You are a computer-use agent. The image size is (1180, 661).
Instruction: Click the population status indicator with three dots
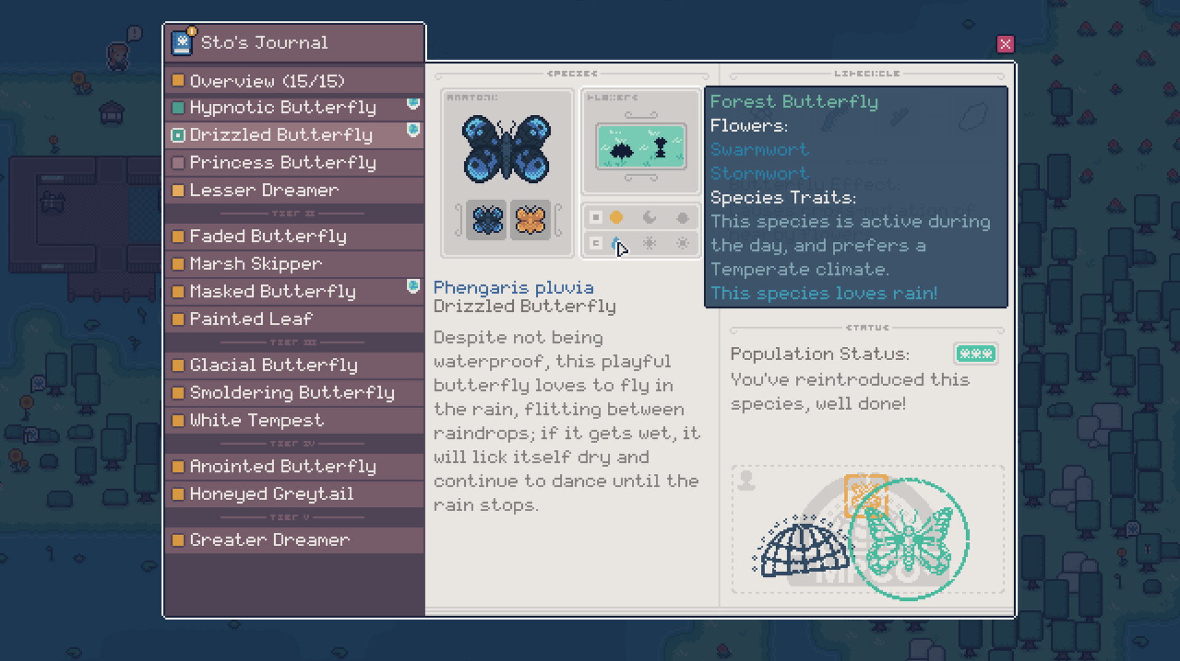pos(975,354)
